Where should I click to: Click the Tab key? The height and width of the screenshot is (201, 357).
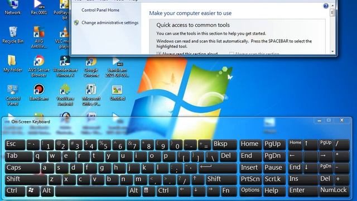(18, 156)
